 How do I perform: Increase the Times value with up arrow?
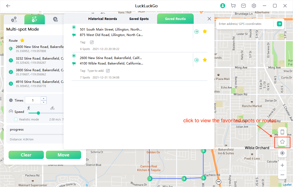44,98
